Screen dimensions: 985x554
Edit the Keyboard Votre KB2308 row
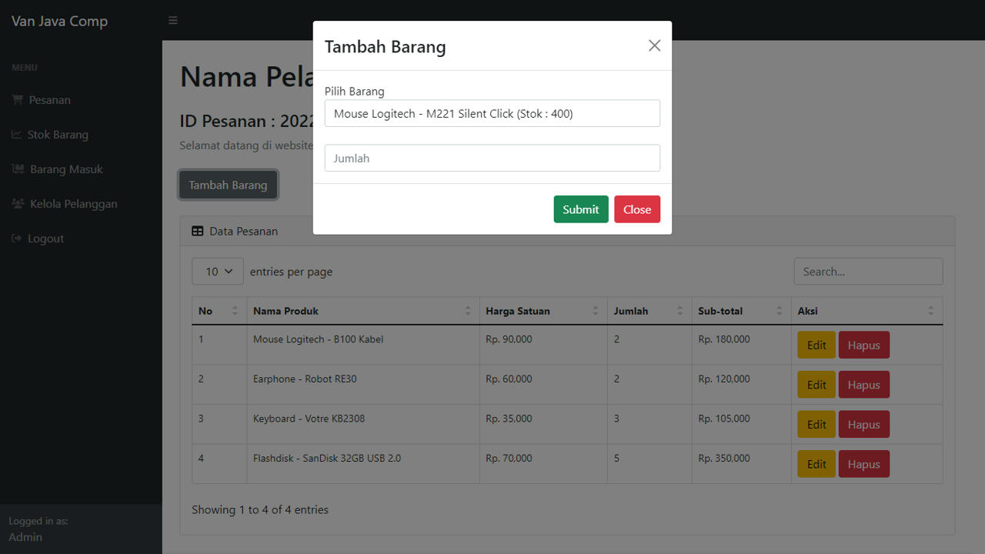[816, 424]
